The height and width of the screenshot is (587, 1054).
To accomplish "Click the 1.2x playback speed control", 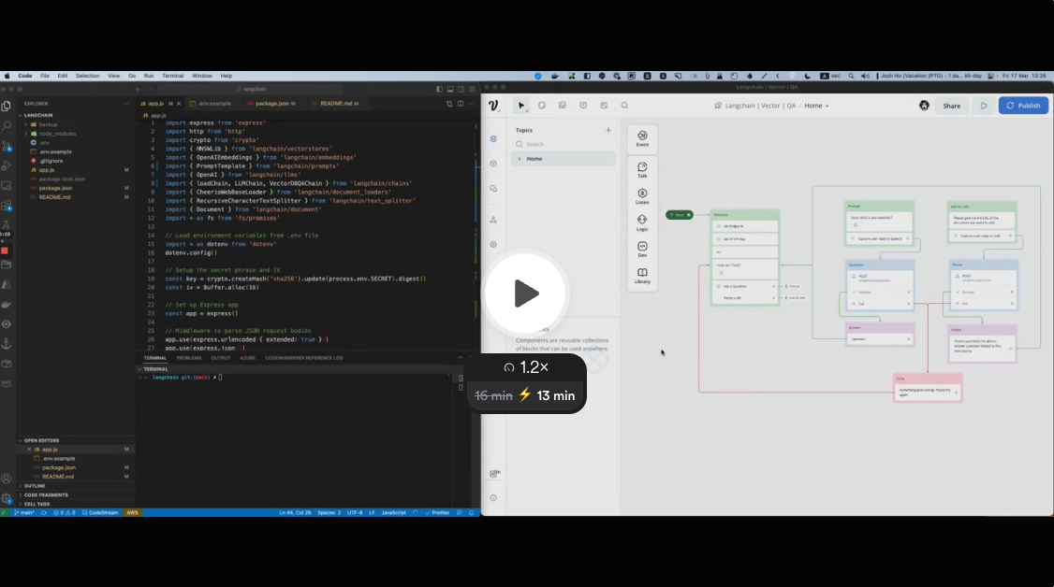I will tap(527, 368).
